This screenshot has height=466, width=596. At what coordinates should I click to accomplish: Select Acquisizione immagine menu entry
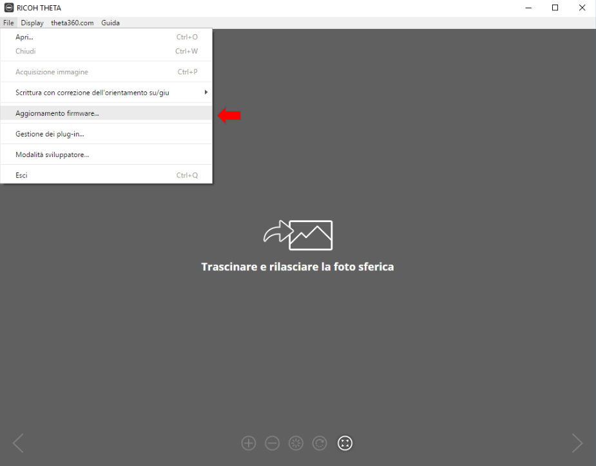click(x=106, y=72)
